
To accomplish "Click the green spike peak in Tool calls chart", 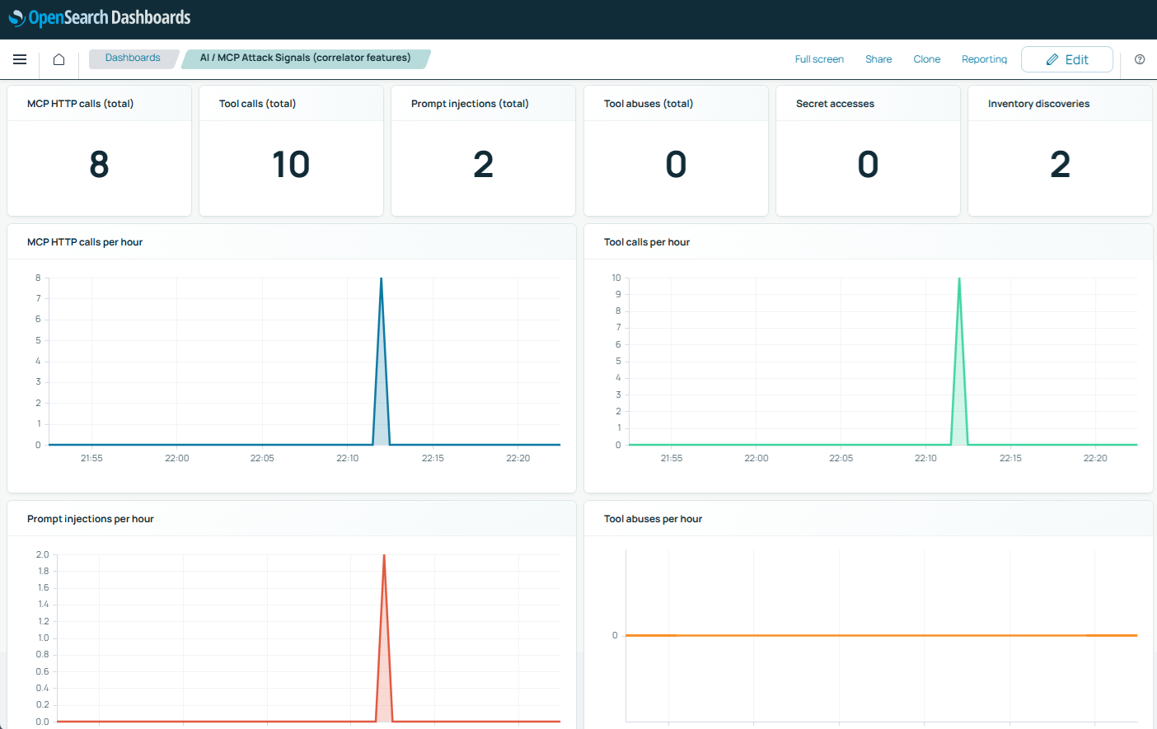I will pos(959,279).
